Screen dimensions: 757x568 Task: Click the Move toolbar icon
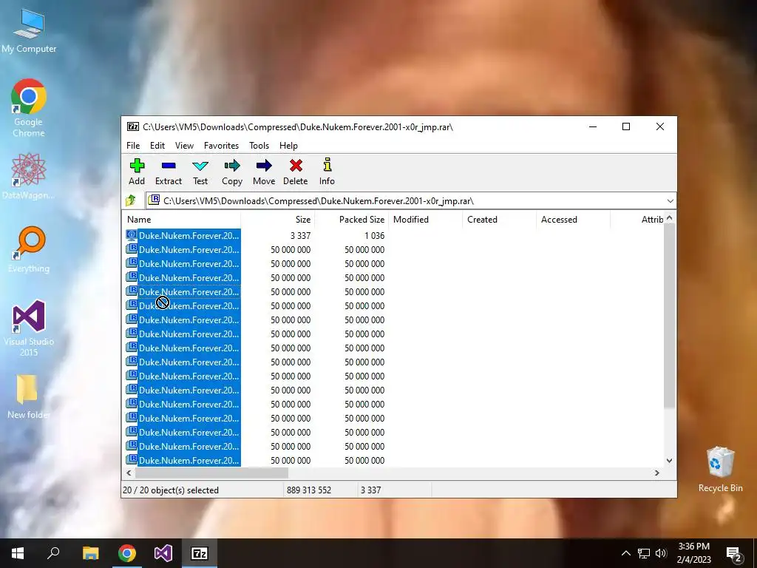click(264, 166)
